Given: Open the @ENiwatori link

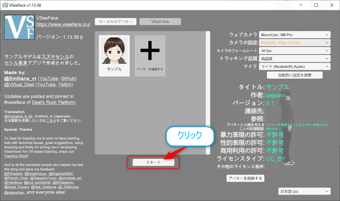Looking at the screenshot, I should pos(13,174).
